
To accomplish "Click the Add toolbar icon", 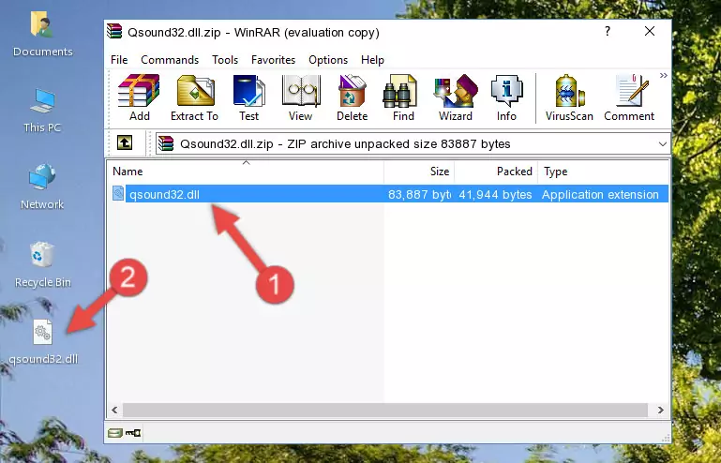I will 139,97.
